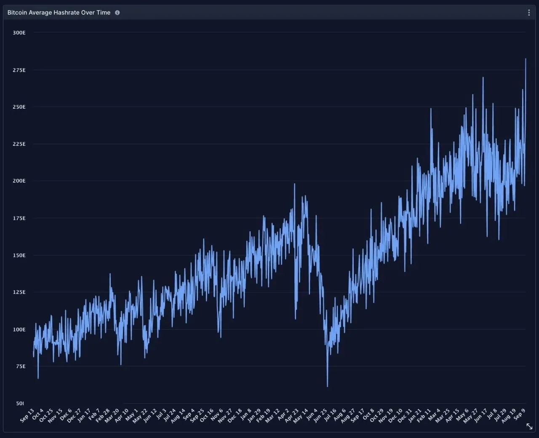Click the 'Jul 24' x-axis date label
This screenshot has width=539, height=438.
pyautogui.click(x=169, y=415)
